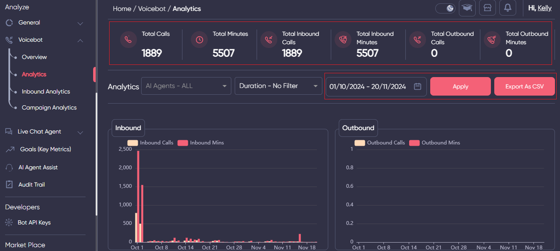Open the marketplace storefront icon in header
Screen dimensions: 560x251
tap(487, 8)
